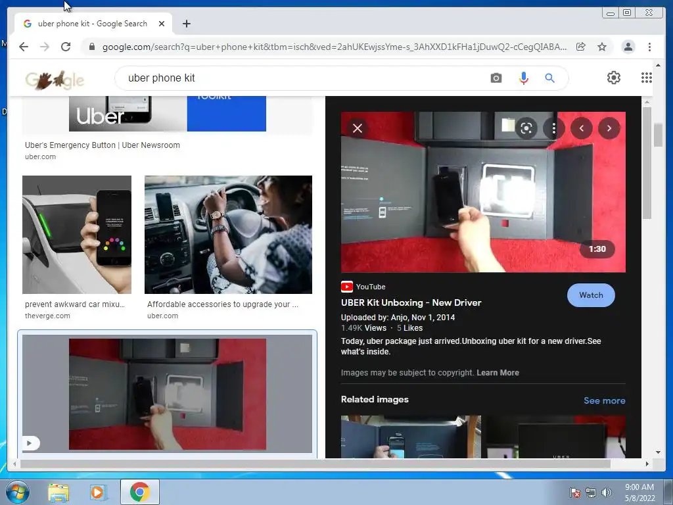Open Uber's Emergency Button | Uber Newsroom link
The height and width of the screenshot is (505, 673).
point(102,145)
